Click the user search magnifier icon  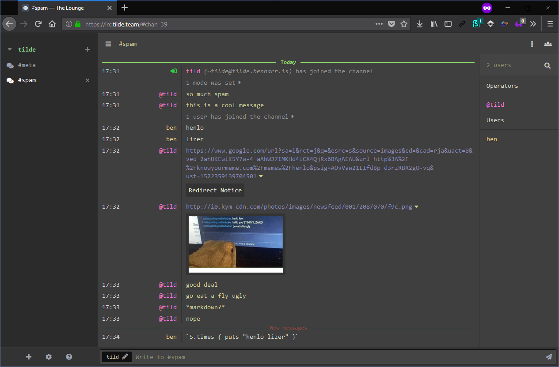pyautogui.click(x=548, y=65)
